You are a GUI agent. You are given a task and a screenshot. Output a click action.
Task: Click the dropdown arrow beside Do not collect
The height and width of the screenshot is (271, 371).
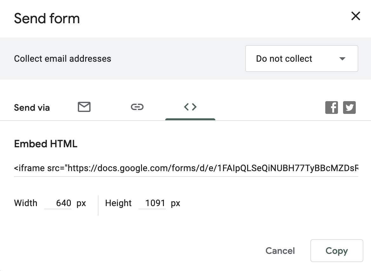pos(342,59)
